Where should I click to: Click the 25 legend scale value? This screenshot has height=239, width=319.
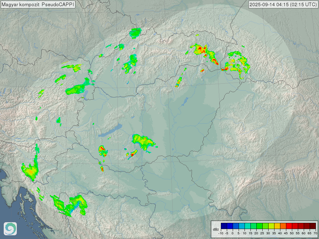click(262, 233)
